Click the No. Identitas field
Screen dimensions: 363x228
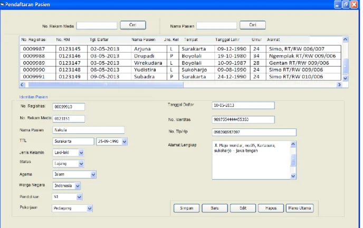[x=243, y=120]
